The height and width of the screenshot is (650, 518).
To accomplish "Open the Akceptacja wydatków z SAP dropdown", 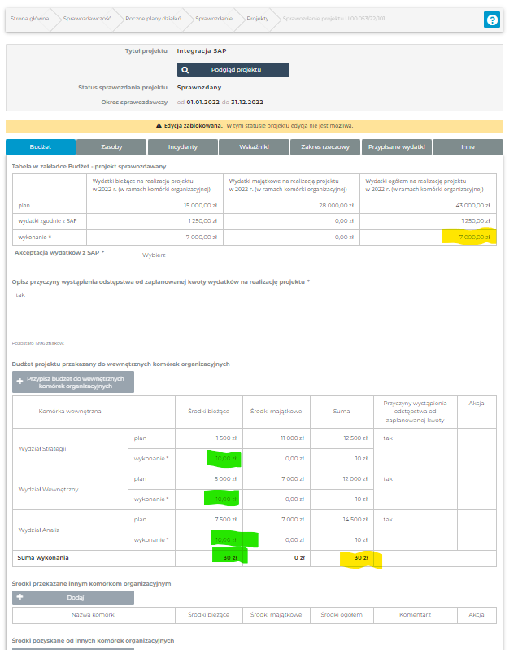I will click(154, 255).
